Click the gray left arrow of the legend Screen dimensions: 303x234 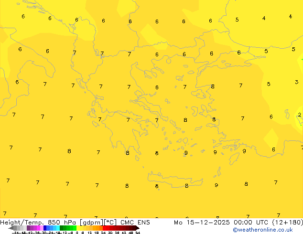(11, 228)
